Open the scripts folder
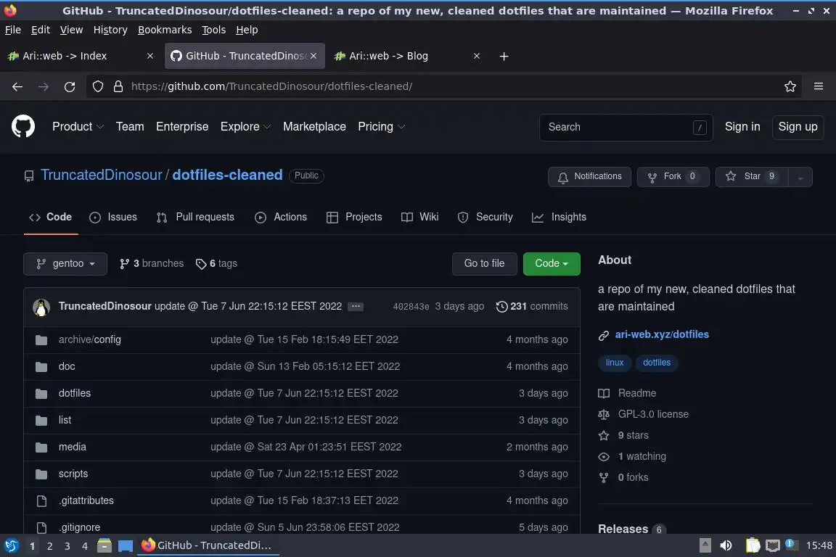 click(73, 474)
